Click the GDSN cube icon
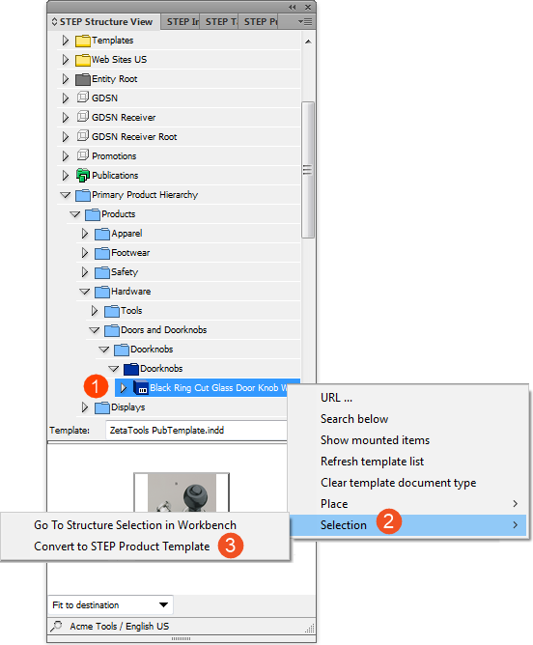This screenshot has height=645, width=533. pos(83,98)
